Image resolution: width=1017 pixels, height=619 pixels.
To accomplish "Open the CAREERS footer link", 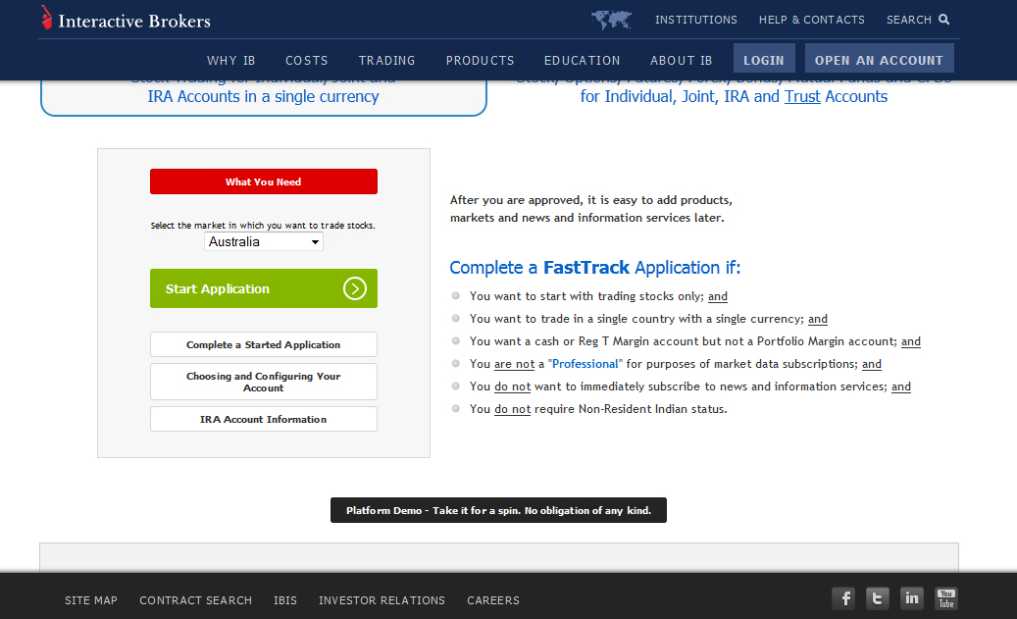I will 493,600.
